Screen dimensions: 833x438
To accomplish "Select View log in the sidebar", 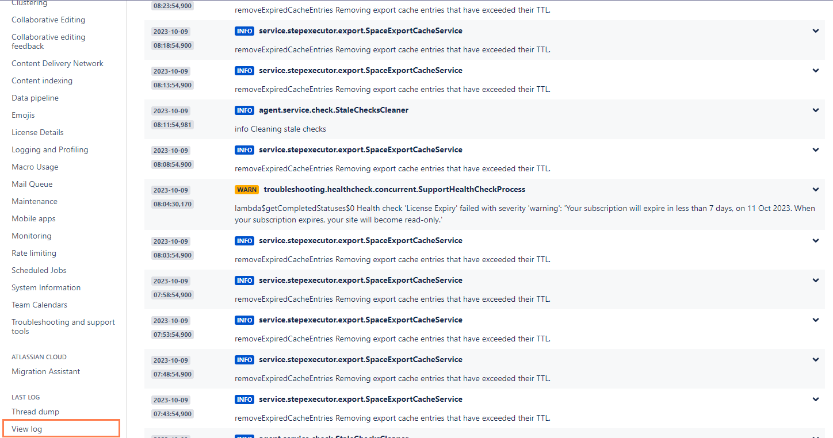I will 26,428.
